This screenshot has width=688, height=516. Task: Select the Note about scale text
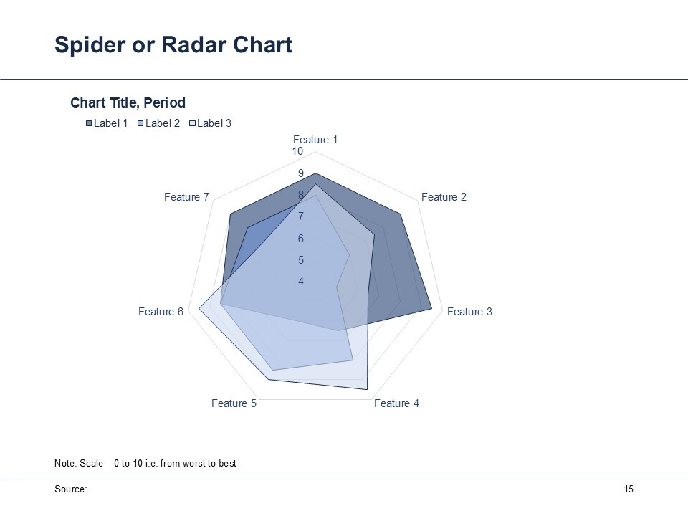click(x=145, y=464)
